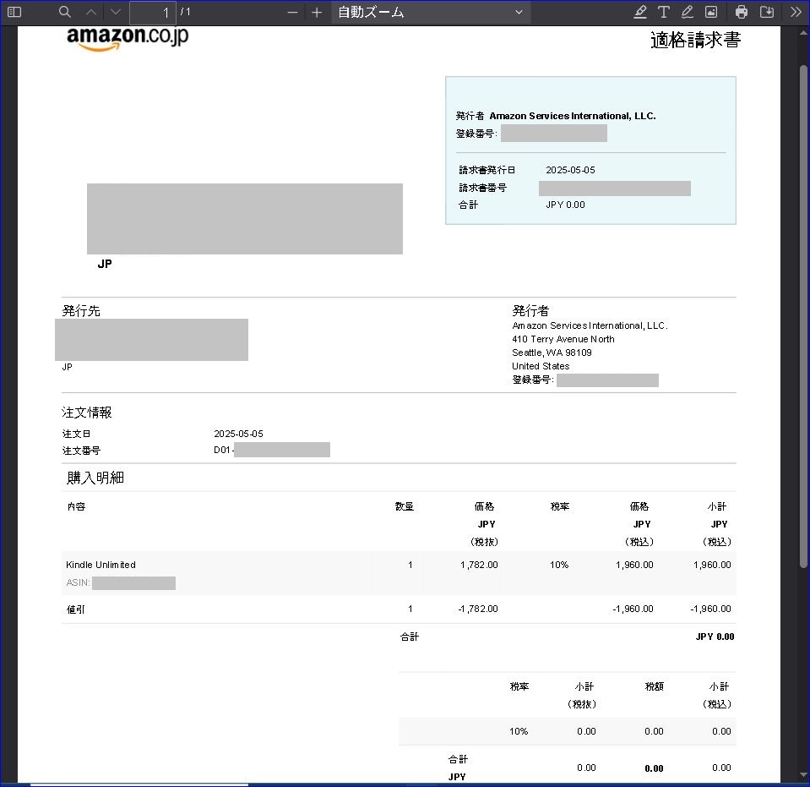Click the 10% tax rate in Kindle row
810x787 pixels.
pos(559,565)
